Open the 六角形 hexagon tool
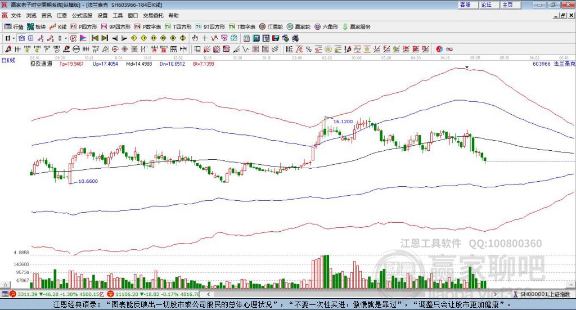The height and width of the screenshot is (310, 576). tap(326, 27)
